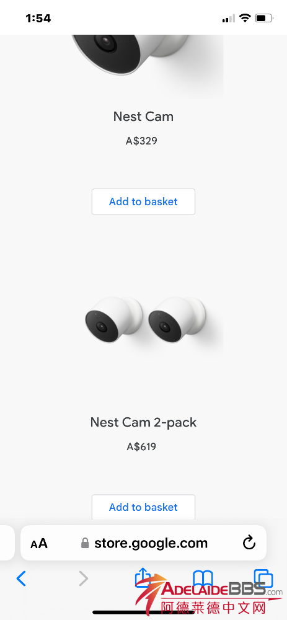Add Nest Cam to basket
The image size is (287, 620).
click(144, 201)
